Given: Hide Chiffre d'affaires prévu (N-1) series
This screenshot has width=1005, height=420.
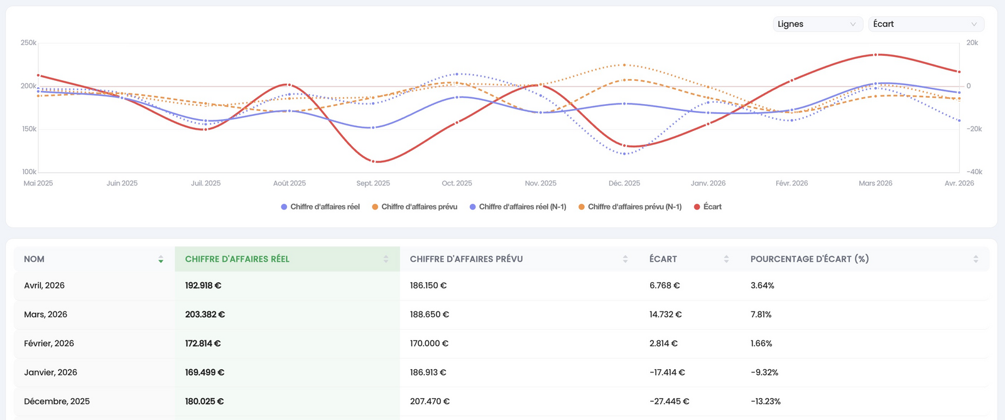Looking at the screenshot, I should (630, 207).
